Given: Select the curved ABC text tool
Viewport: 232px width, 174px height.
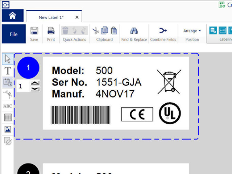Looking at the screenshot, I should [x=8, y=94].
